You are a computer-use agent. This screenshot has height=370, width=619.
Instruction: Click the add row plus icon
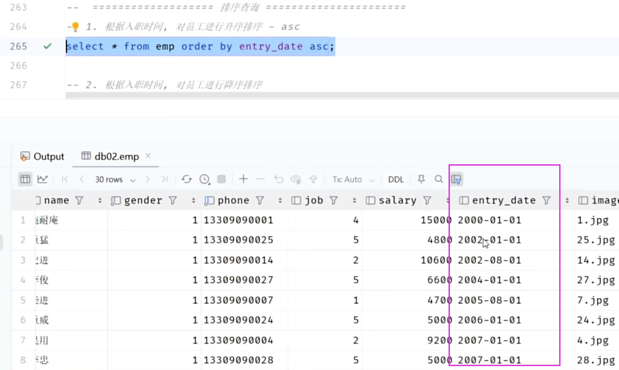[243, 179]
